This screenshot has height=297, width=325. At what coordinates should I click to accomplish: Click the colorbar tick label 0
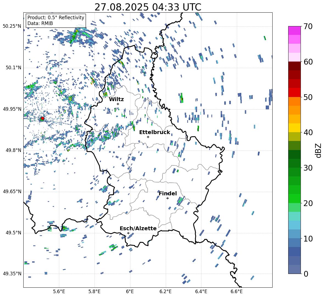click(x=306, y=274)
